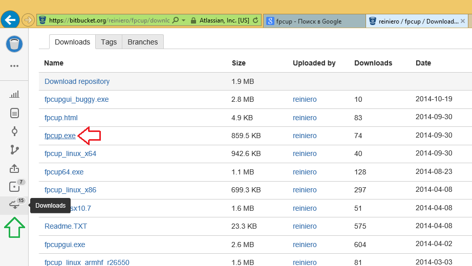This screenshot has width=472, height=266.
Task: Open the Overview bar-chart icon in sidebar
Action: [x=14, y=94]
